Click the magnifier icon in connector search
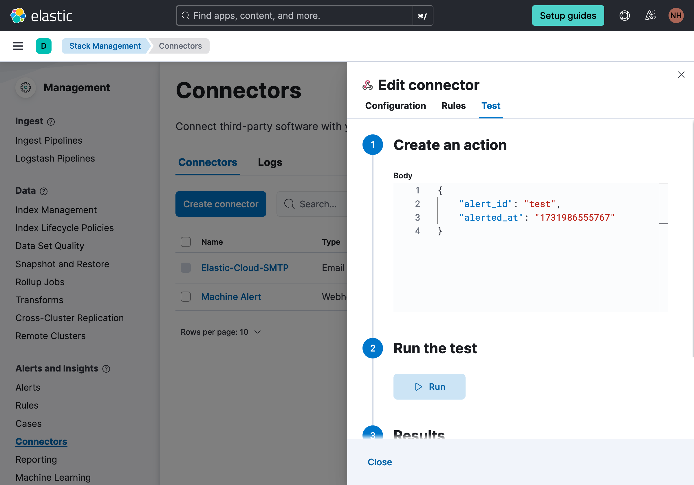This screenshot has height=485, width=694. [289, 204]
